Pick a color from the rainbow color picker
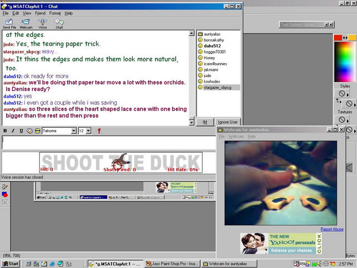 click(345, 61)
